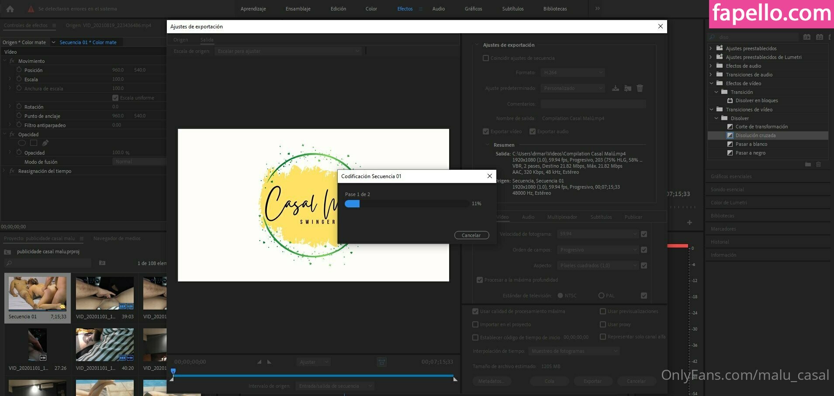Set the Out point in export preview
Viewport: 834px width, 396px height.
pyautogui.click(x=269, y=362)
